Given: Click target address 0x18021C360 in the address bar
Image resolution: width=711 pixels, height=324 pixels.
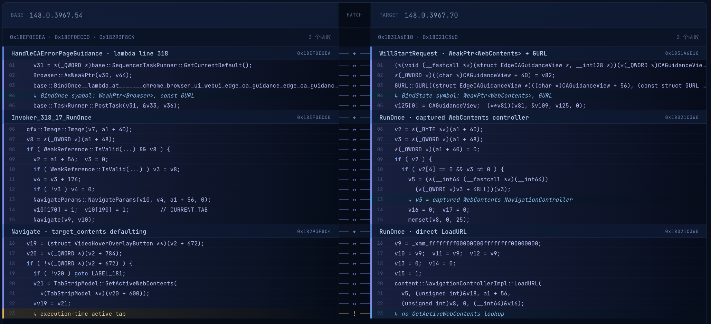Looking at the screenshot, I should 440,37.
